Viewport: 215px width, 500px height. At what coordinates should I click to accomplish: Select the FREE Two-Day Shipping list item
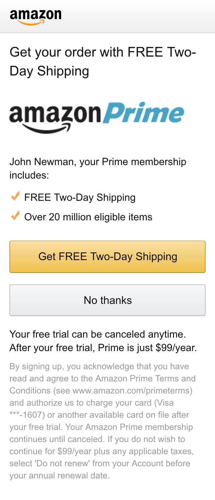point(79,197)
